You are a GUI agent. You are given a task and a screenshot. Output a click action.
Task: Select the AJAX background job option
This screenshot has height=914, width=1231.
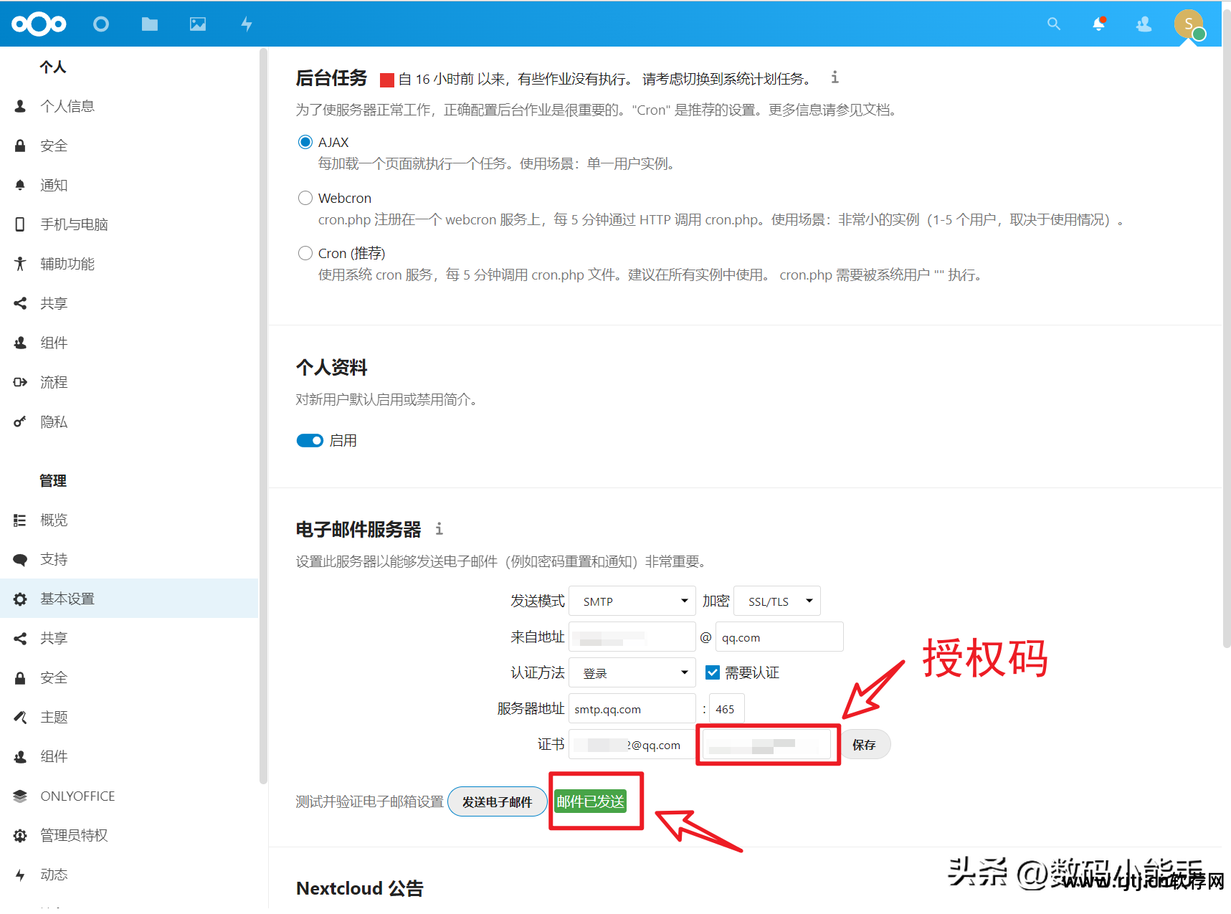(x=305, y=142)
